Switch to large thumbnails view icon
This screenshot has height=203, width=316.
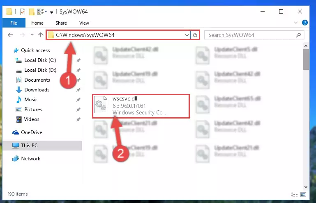[303, 194]
